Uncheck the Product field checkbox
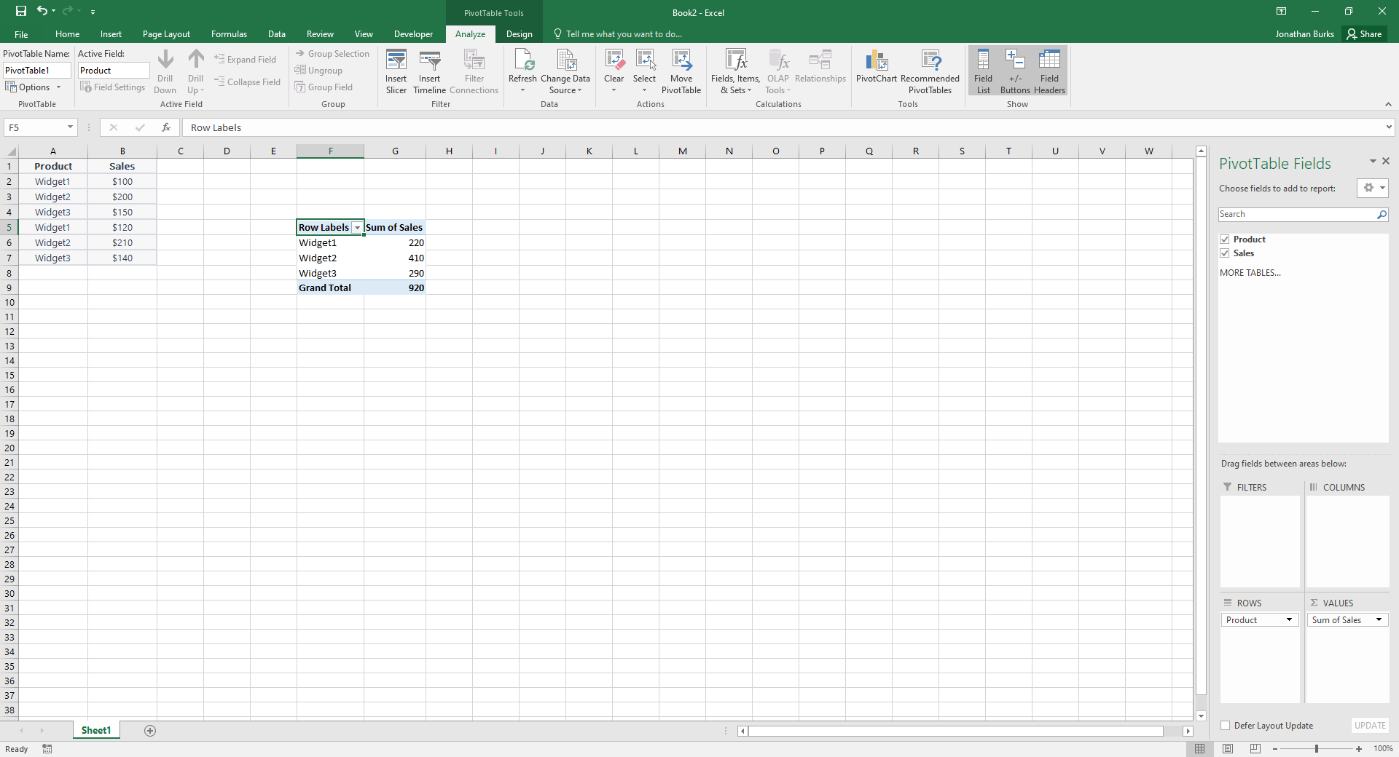This screenshot has height=757, width=1399. click(x=1225, y=239)
